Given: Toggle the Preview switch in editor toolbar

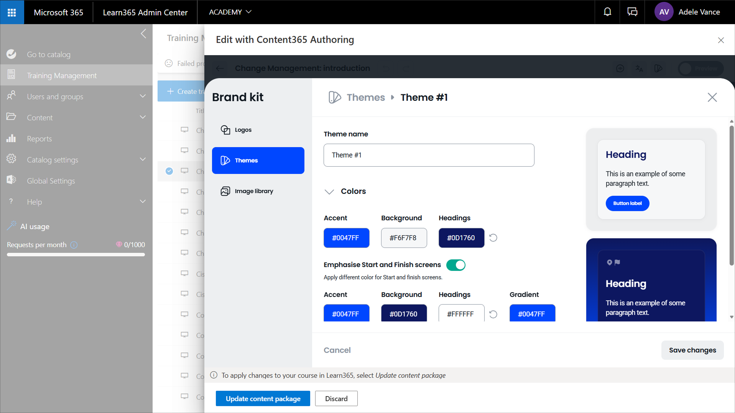Looking at the screenshot, I should [700, 69].
